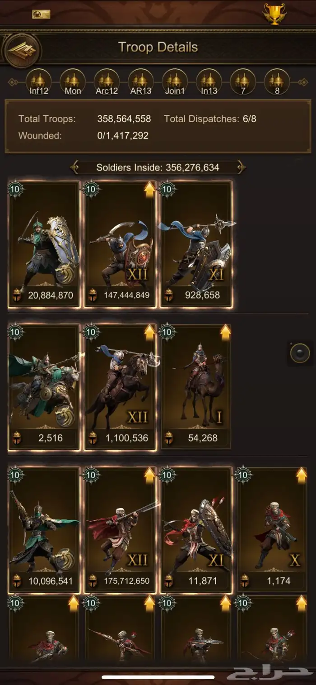
Task: Tap preset slot 7 helmet icon
Action: [243, 82]
